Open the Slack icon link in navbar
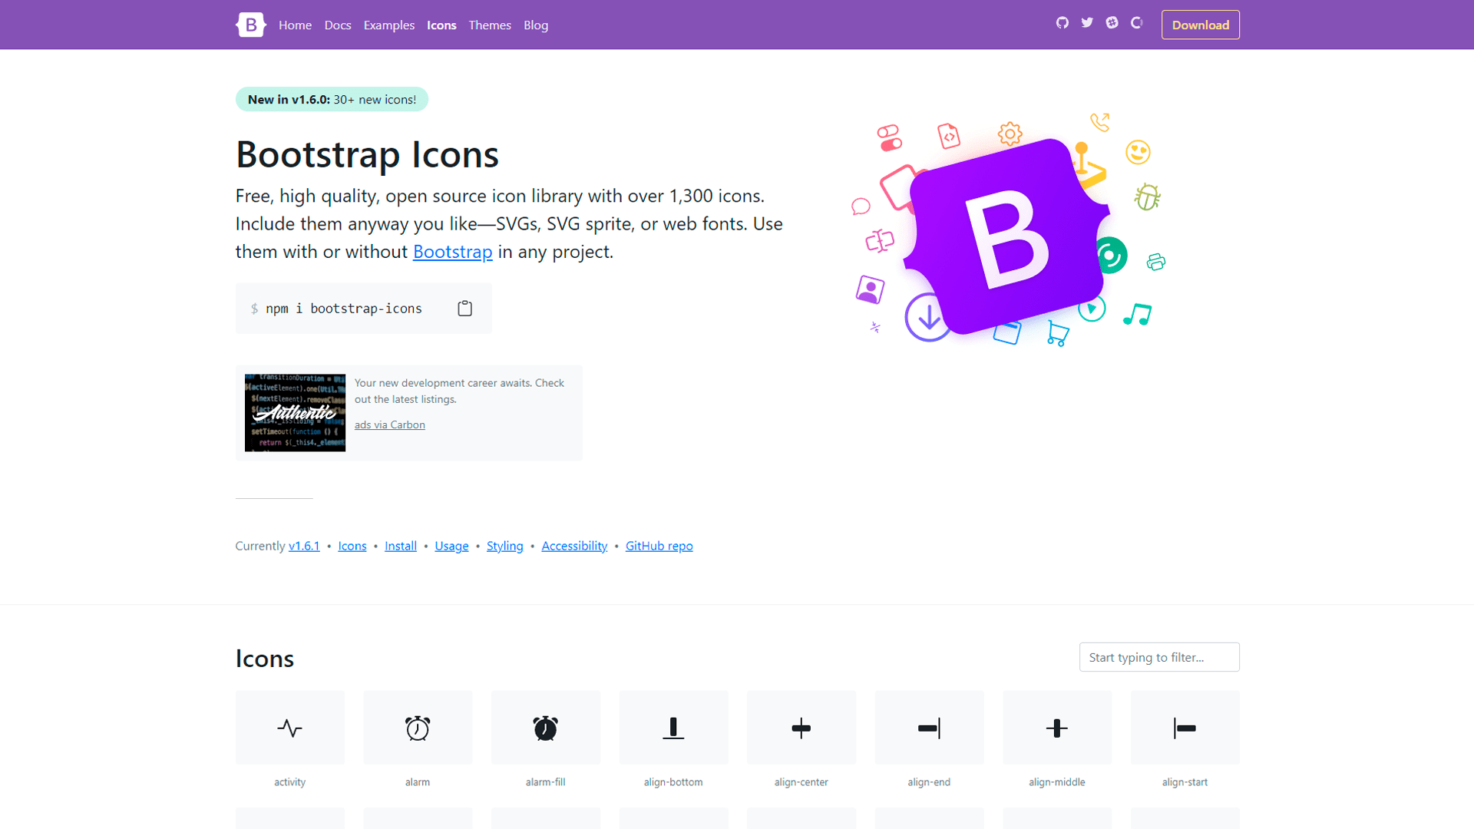 pos(1112,23)
